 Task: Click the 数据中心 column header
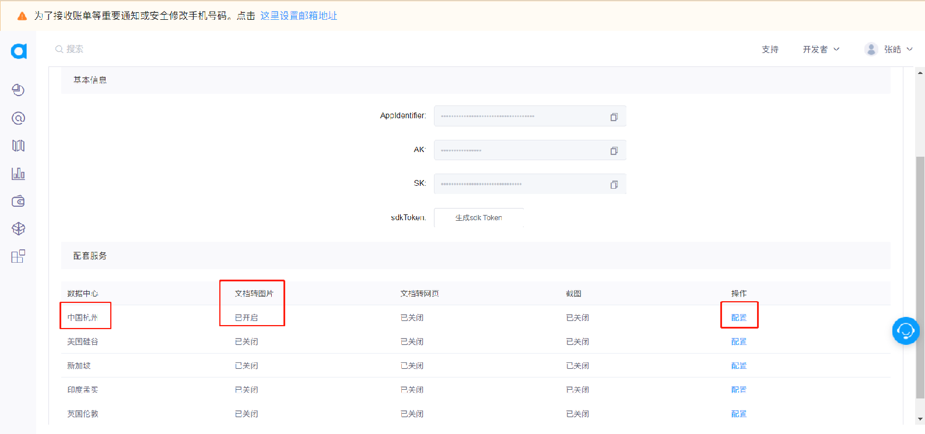pyautogui.click(x=82, y=294)
